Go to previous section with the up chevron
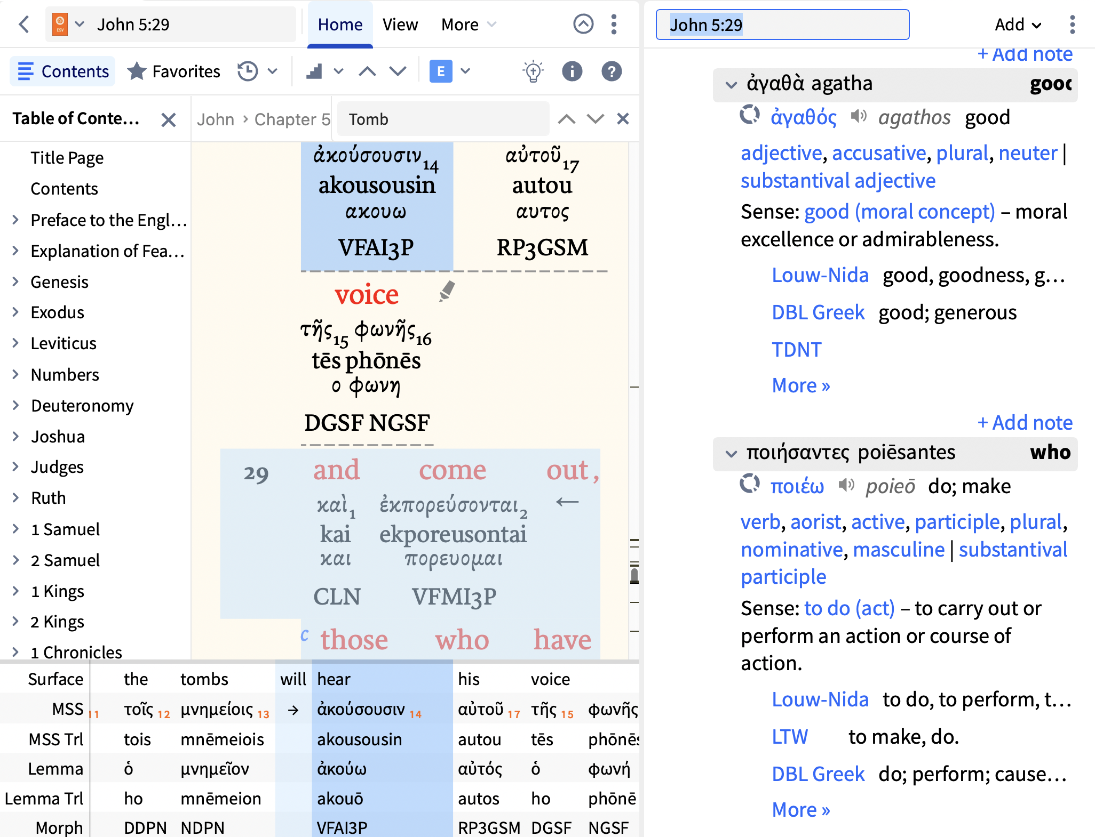This screenshot has width=1095, height=837. [x=367, y=71]
